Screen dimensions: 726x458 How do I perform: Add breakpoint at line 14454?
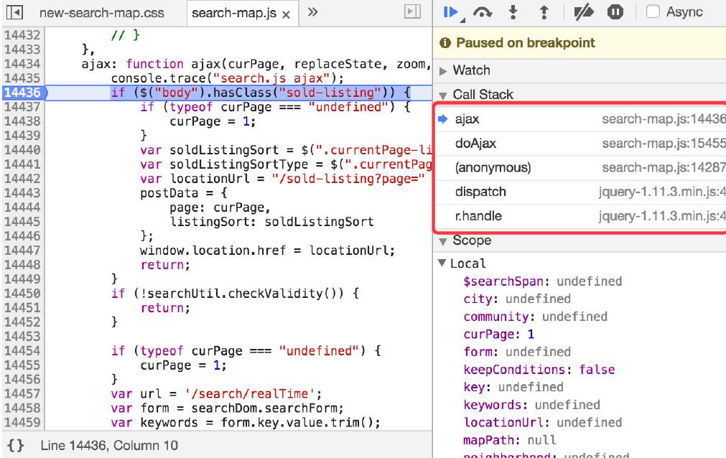tap(23, 351)
